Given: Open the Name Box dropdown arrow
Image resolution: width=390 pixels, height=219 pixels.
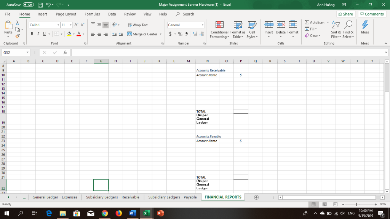Looking at the screenshot, I should tap(27, 52).
